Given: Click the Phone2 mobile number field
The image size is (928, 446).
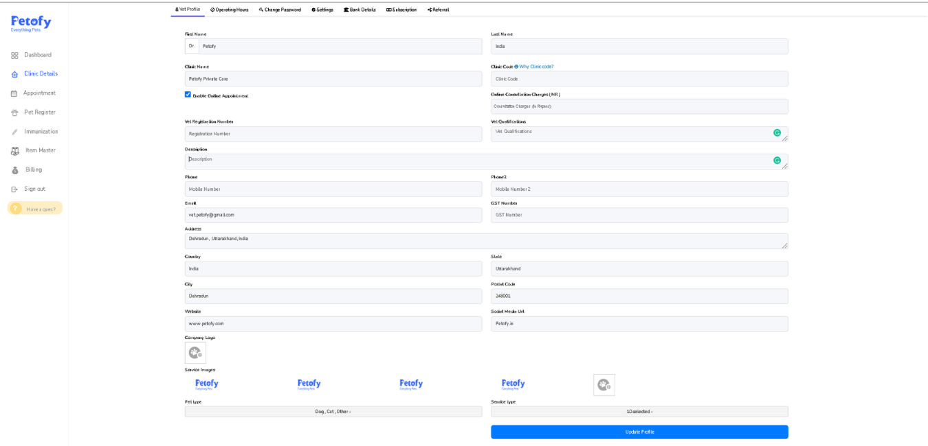Looking at the screenshot, I should point(639,189).
